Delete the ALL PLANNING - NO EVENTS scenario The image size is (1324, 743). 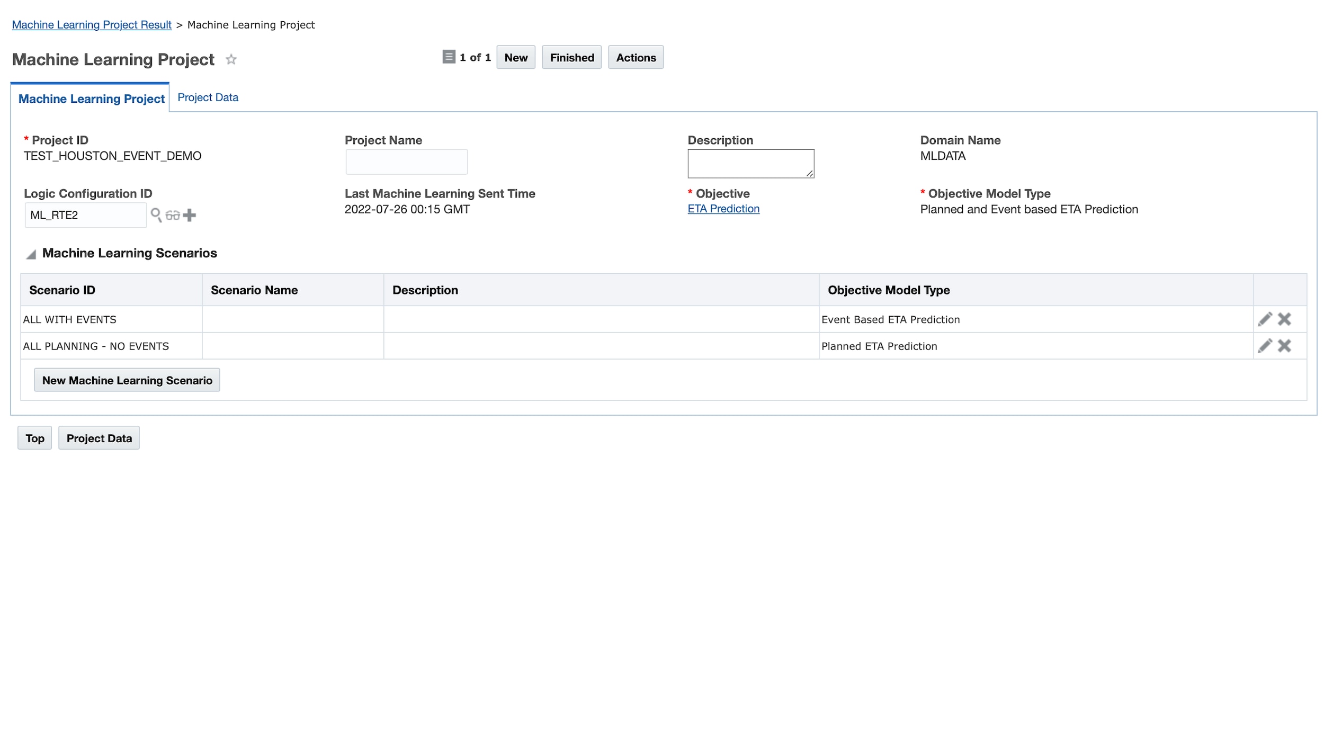click(x=1284, y=346)
